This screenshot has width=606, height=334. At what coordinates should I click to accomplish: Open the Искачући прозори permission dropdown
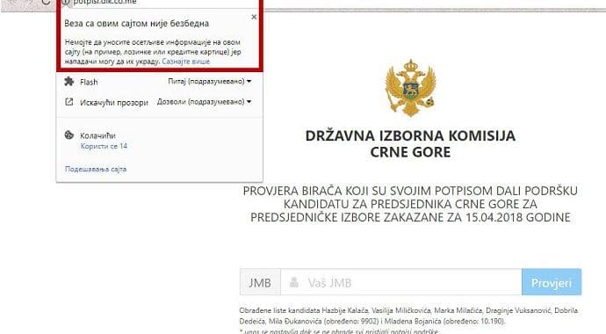[204, 102]
